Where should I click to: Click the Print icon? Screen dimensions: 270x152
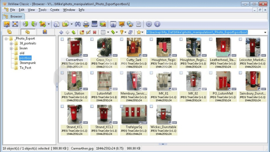86,24
